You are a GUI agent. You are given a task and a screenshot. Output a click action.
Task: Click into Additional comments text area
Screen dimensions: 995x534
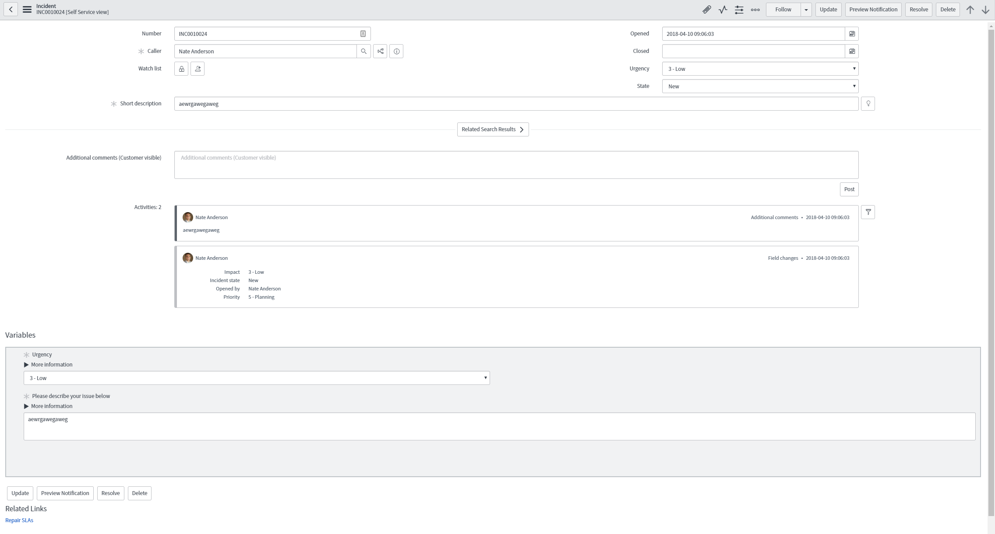(516, 165)
